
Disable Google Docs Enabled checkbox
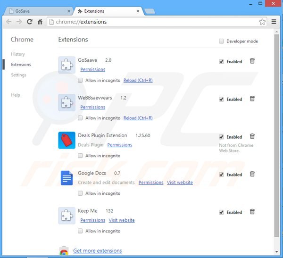coord(222,175)
